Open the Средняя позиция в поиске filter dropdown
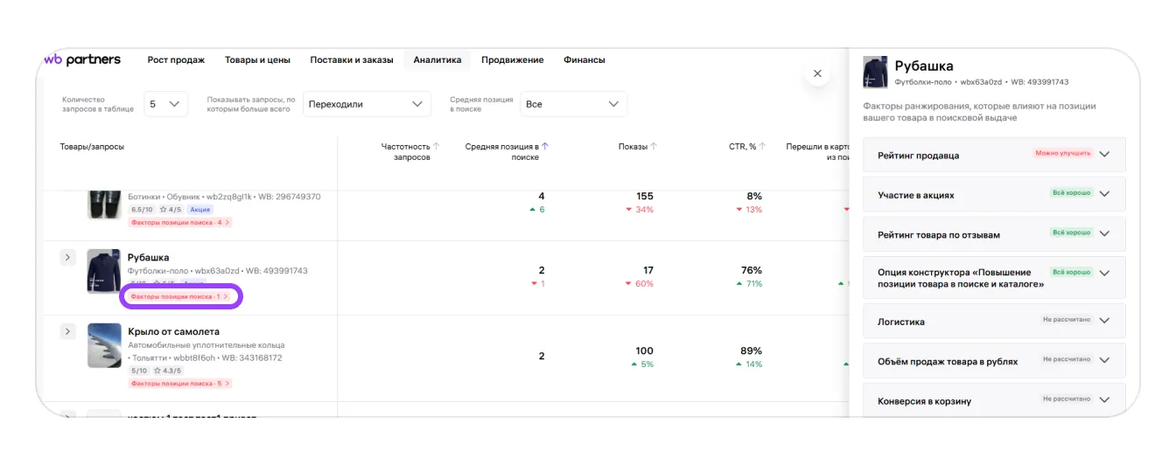This screenshot has height=465, width=1176. tap(573, 104)
